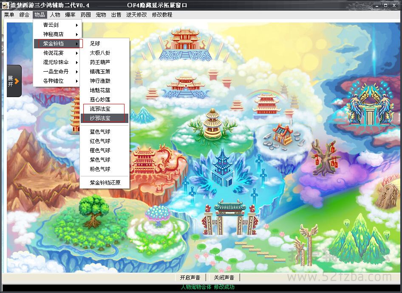Click the golden lion gate portal
The width and height of the screenshot is (402, 293).
point(370,104)
